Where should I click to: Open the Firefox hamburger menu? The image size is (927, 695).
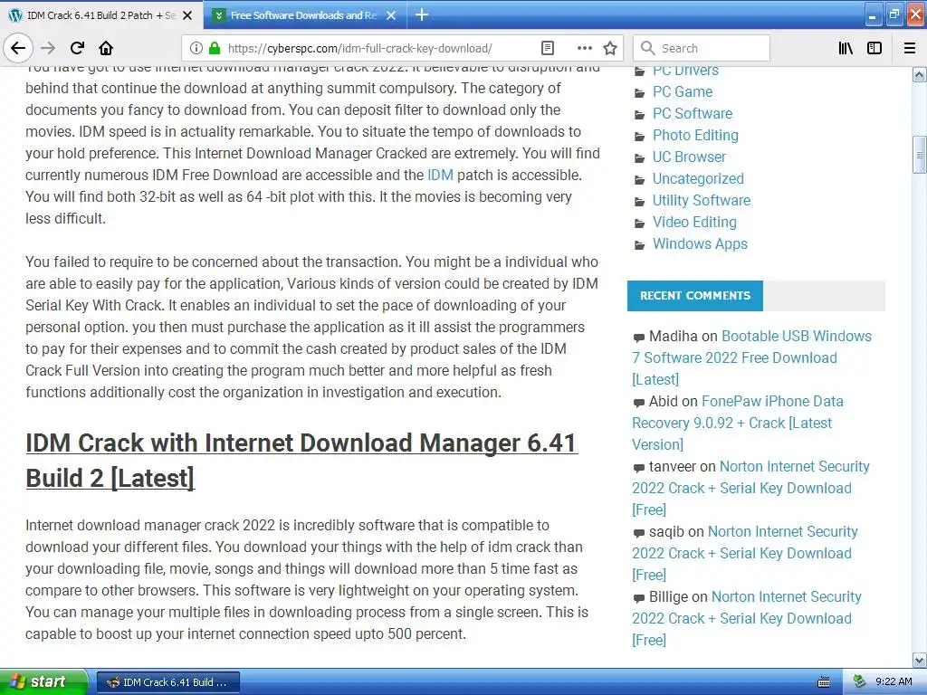910,49
